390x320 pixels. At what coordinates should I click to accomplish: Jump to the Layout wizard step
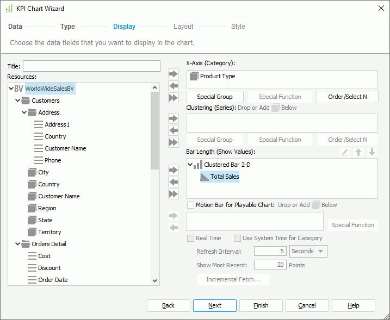pyautogui.click(x=183, y=27)
